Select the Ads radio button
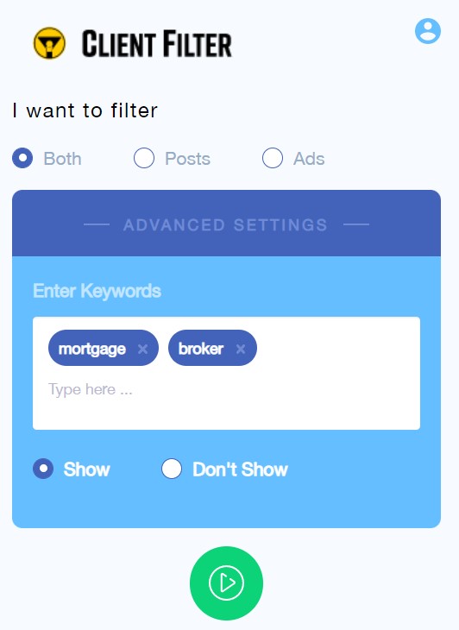The height and width of the screenshot is (630, 459). (x=273, y=158)
